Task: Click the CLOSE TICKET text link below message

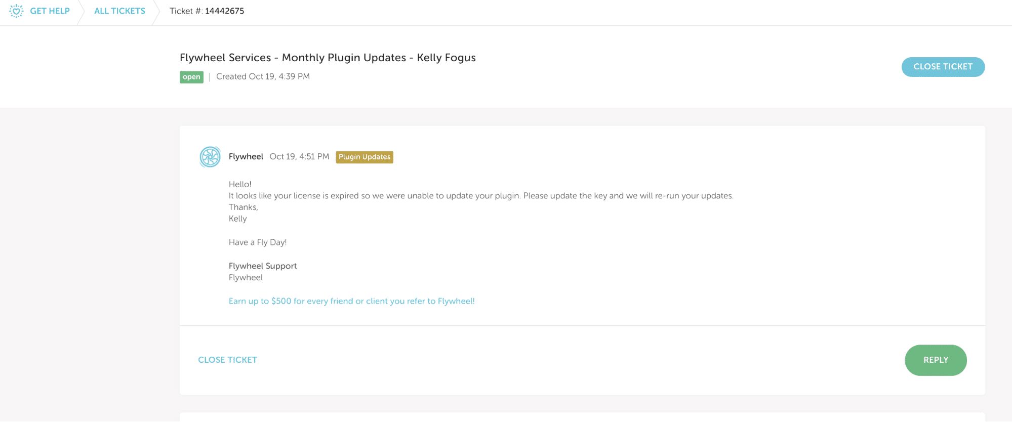Action: tap(227, 360)
